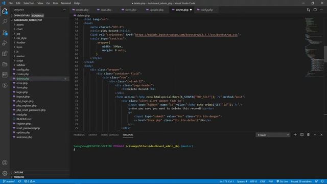Screen dimensions: 327x184
Task: Switch to the config.php editor tab
Action: click(206, 10)
